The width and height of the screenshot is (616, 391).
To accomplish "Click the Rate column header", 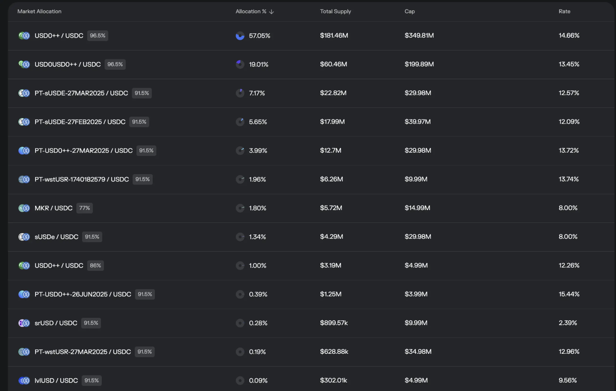I will pyautogui.click(x=564, y=12).
